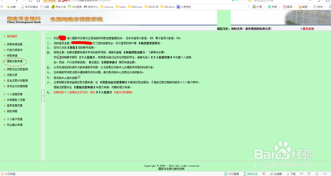
Task: Click the IE mode icon in status bar
Action: click(309, 174)
